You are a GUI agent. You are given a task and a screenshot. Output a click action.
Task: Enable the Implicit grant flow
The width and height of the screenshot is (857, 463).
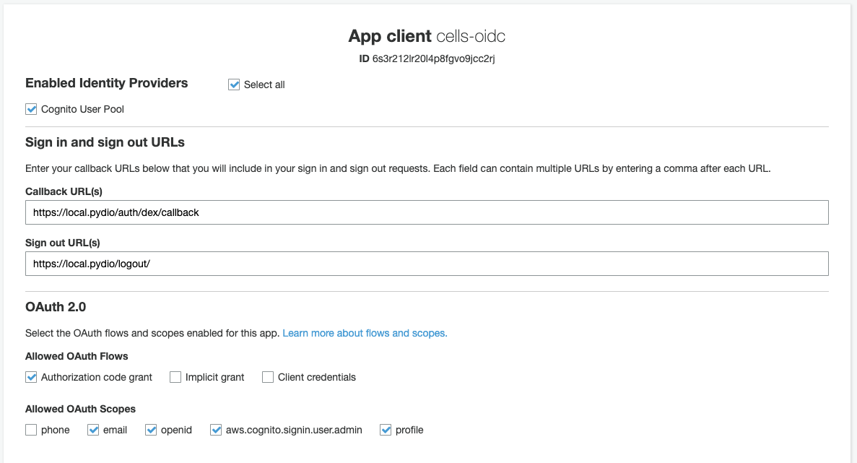pyautogui.click(x=175, y=377)
